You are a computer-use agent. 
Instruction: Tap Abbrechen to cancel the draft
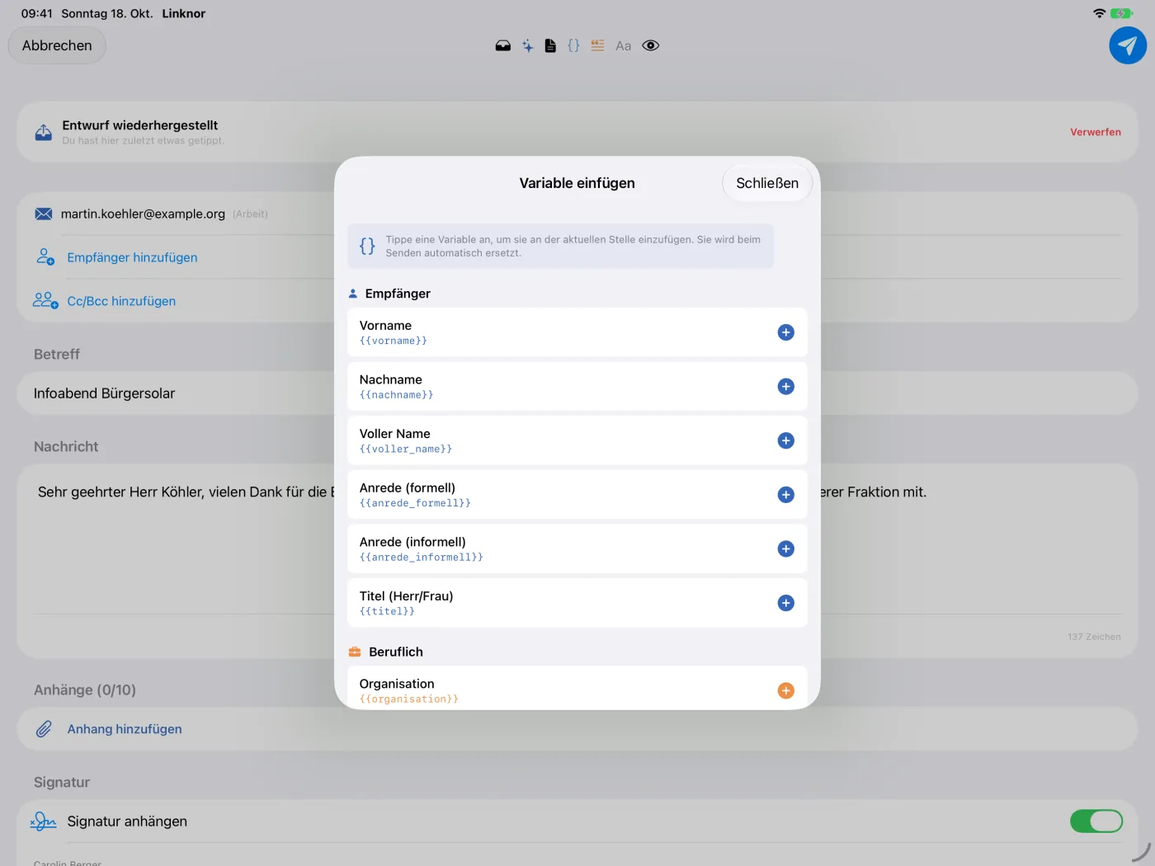pyautogui.click(x=57, y=45)
